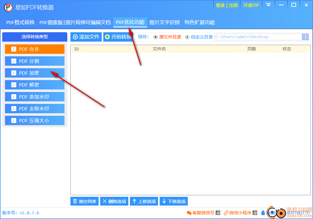Click the trash icon on 清空列表
The height and width of the screenshot is (219, 313).
(75, 201)
